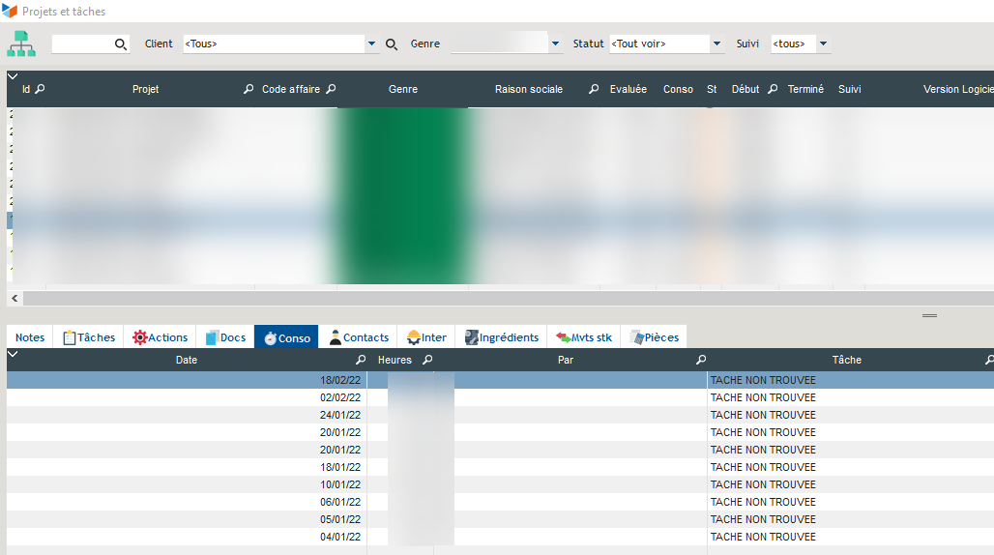Viewport: 994px width, 555px height.
Task: Click the search icon in the Par column header
Action: coord(701,360)
